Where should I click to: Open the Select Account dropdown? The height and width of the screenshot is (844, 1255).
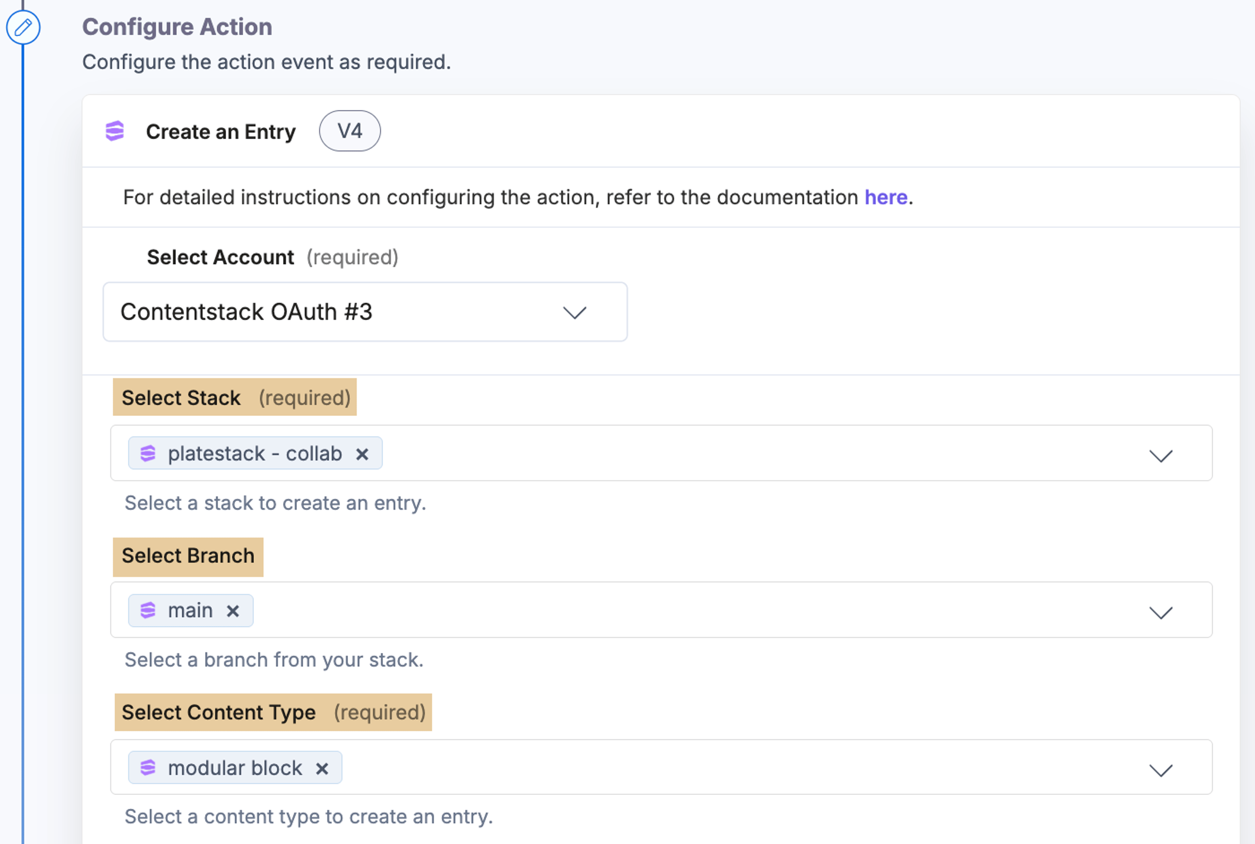point(365,312)
